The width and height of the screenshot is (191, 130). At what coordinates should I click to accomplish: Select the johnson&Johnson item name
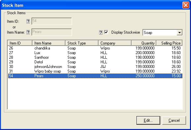click(x=48, y=67)
